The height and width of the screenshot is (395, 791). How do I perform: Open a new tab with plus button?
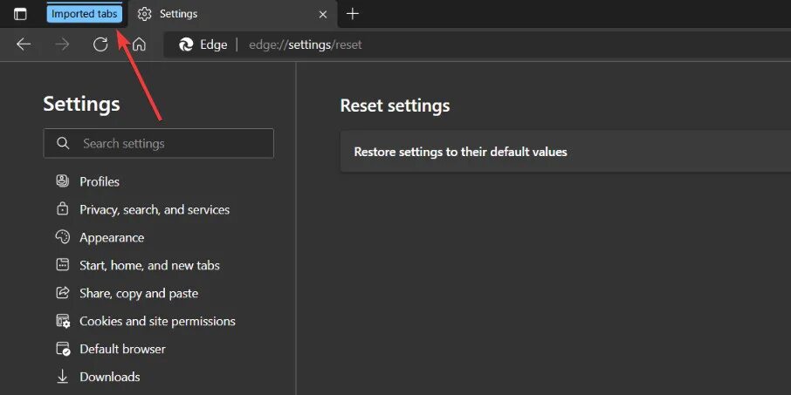[353, 14]
